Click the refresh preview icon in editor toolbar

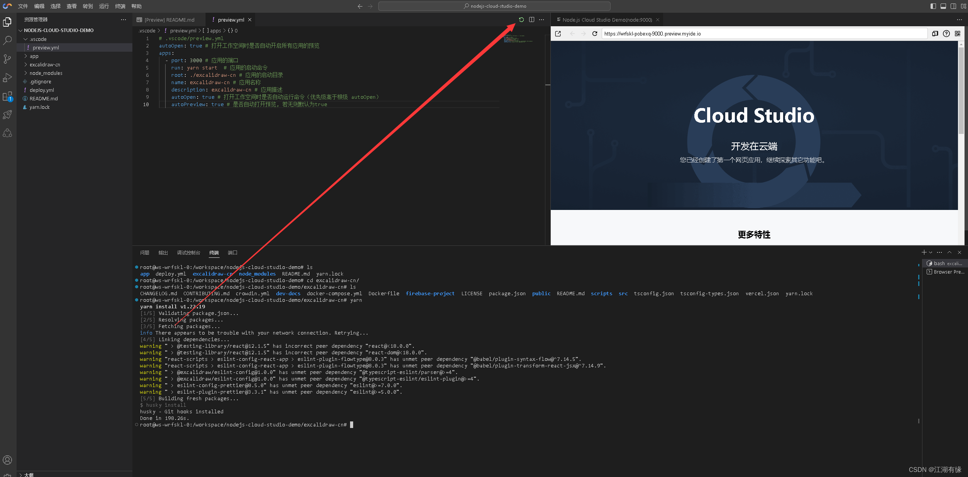pos(521,20)
